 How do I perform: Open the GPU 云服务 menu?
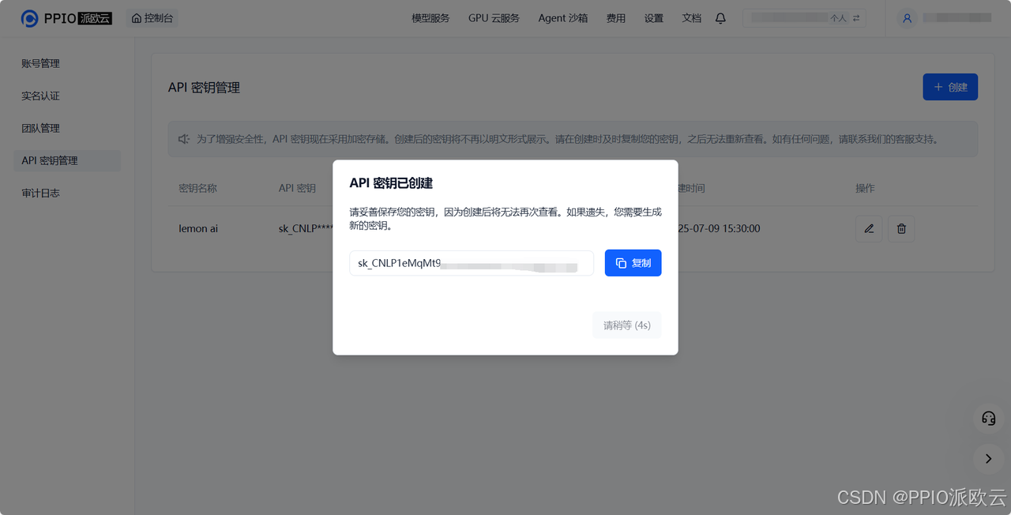coord(494,18)
